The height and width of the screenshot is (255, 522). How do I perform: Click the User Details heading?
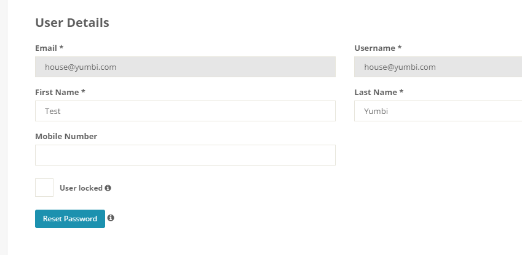pos(72,23)
